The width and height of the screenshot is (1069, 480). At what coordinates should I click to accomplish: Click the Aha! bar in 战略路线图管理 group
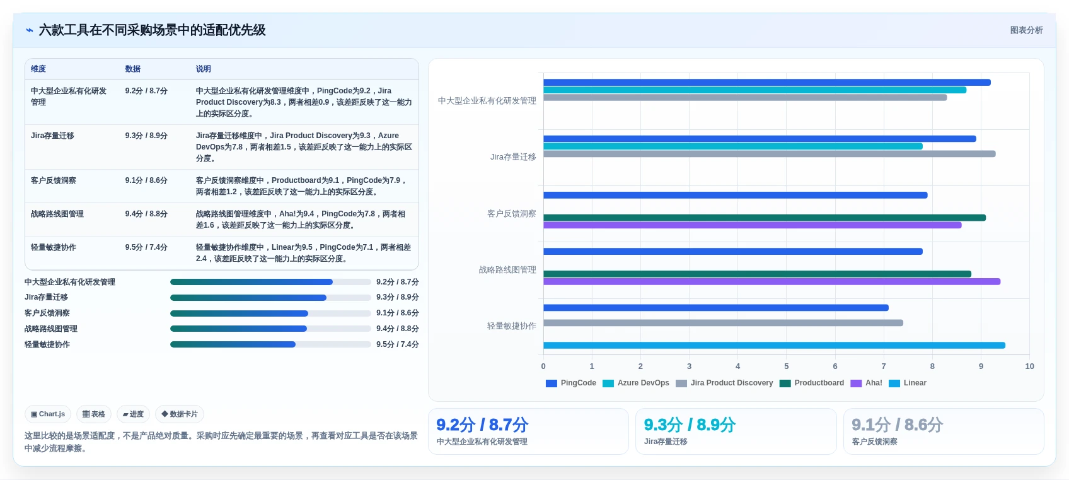(x=771, y=281)
